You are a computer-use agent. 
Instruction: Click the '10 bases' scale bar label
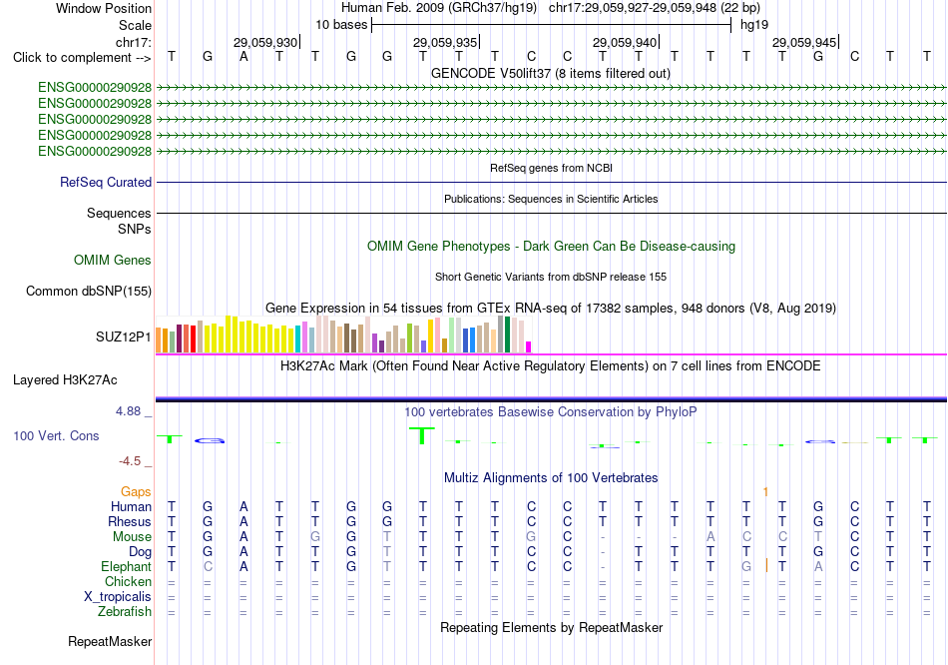(341, 25)
